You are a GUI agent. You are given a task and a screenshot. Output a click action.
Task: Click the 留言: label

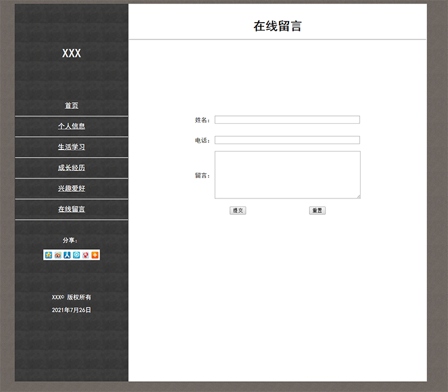(x=202, y=176)
